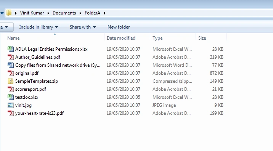Click Word icon of Copy files from Shared network drive
The height and width of the screenshot is (151, 273).
click(x=11, y=65)
